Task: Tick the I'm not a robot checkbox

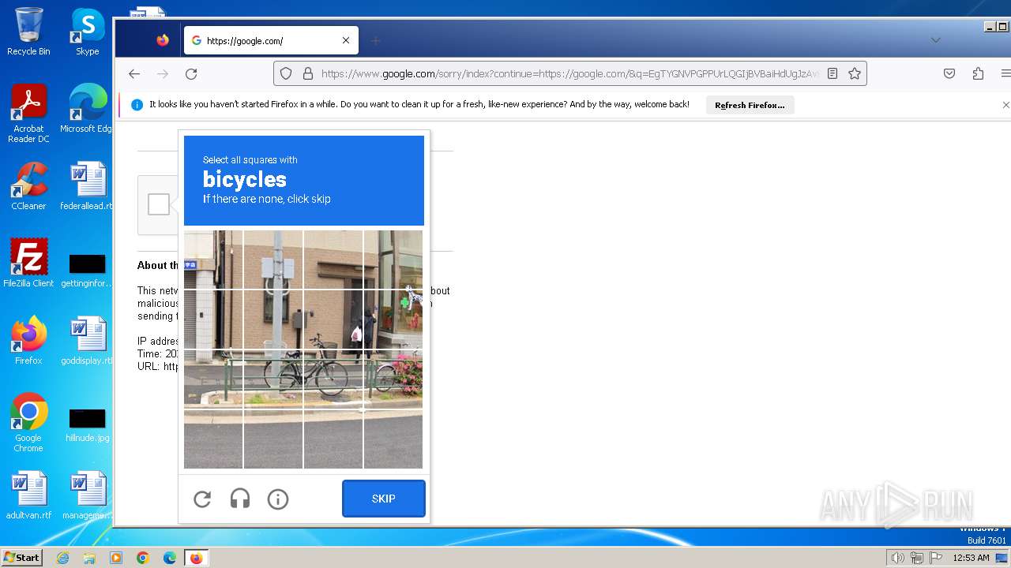Action: pyautogui.click(x=159, y=204)
